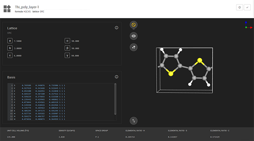Click elemental ratio C value 0.571429
The height and width of the screenshot is (141, 254).
pyautogui.click(x=215, y=137)
